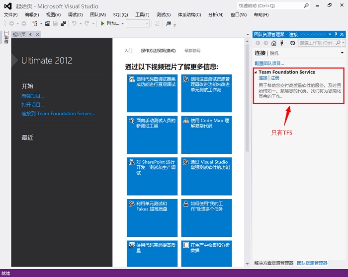The width and height of the screenshot is (348, 277).
Task: Click the Team Explorer Back arrow
Action: click(x=258, y=43)
